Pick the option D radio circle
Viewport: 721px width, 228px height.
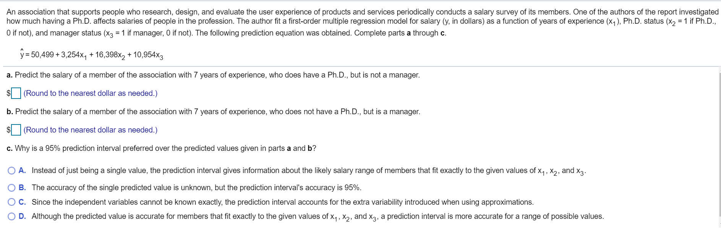(x=12, y=217)
